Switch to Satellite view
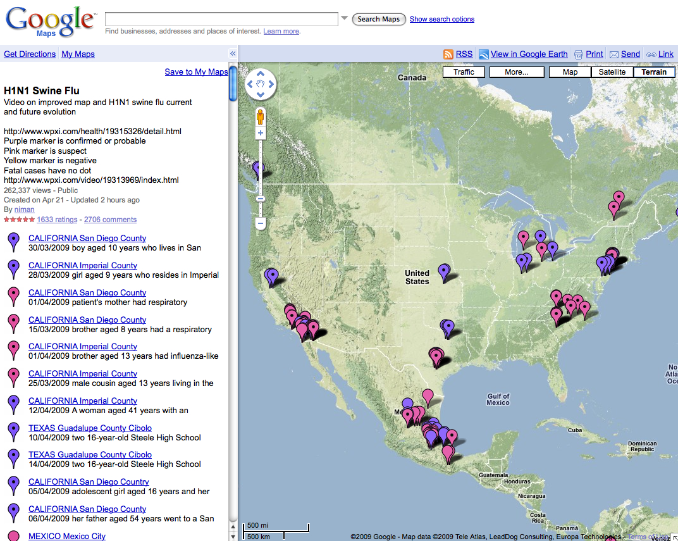 tap(612, 72)
